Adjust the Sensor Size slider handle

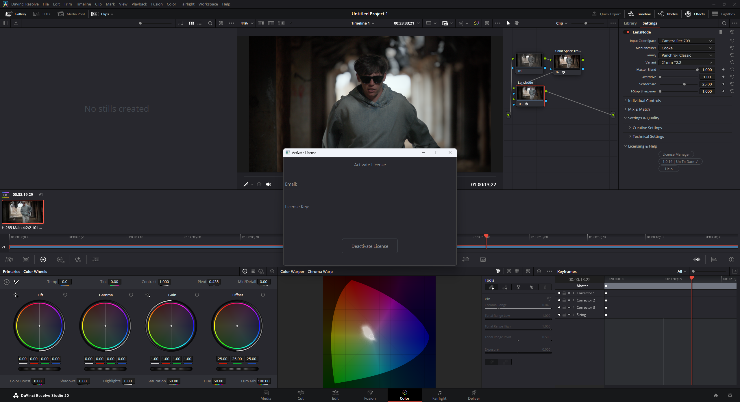click(684, 84)
